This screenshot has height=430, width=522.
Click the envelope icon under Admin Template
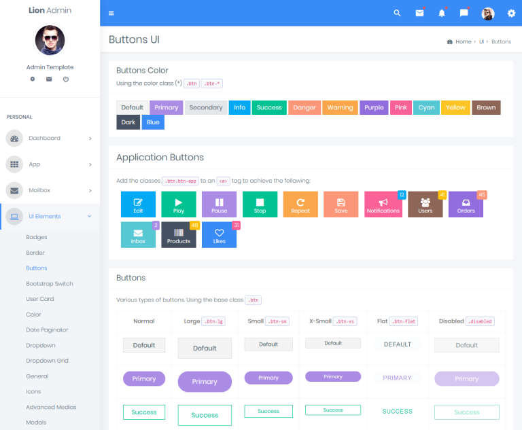49,79
